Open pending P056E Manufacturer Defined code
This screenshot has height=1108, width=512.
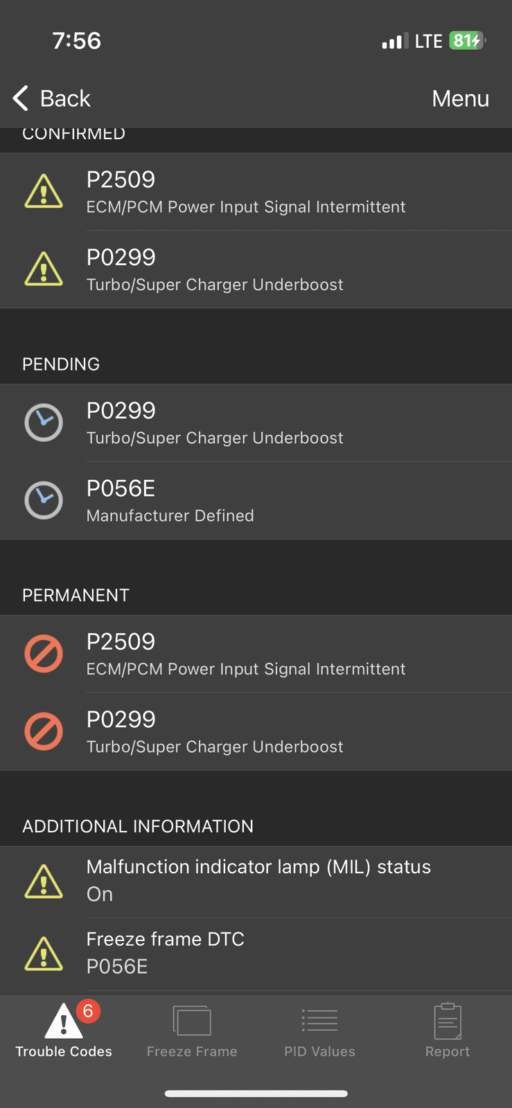[x=256, y=501]
